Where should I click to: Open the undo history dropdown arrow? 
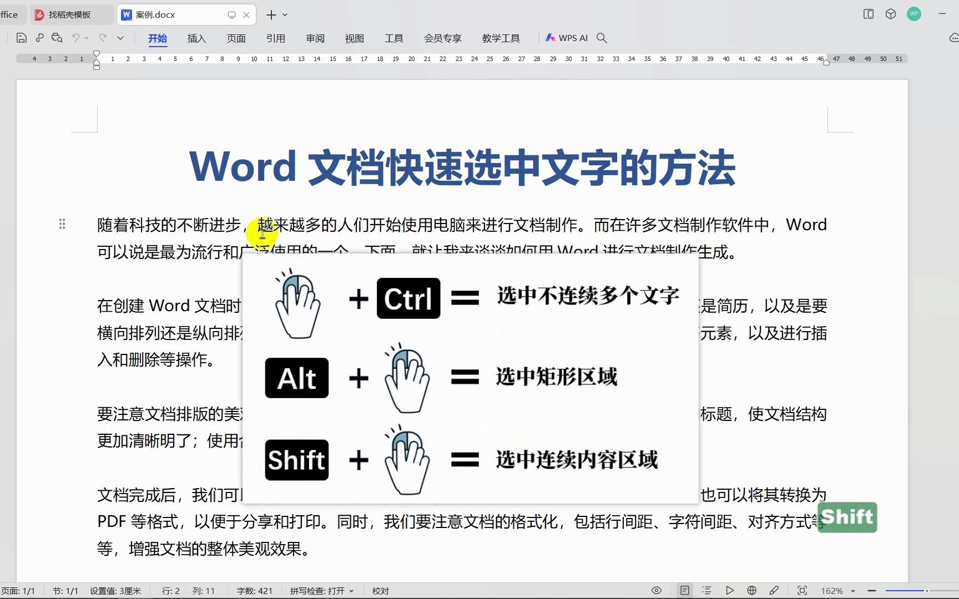click(86, 38)
